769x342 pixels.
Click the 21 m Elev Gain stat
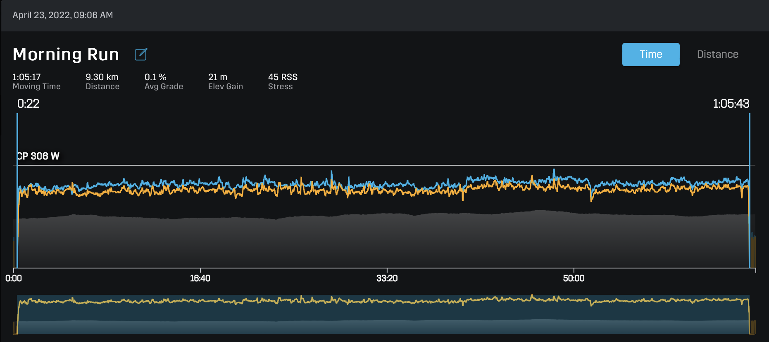[225, 81]
